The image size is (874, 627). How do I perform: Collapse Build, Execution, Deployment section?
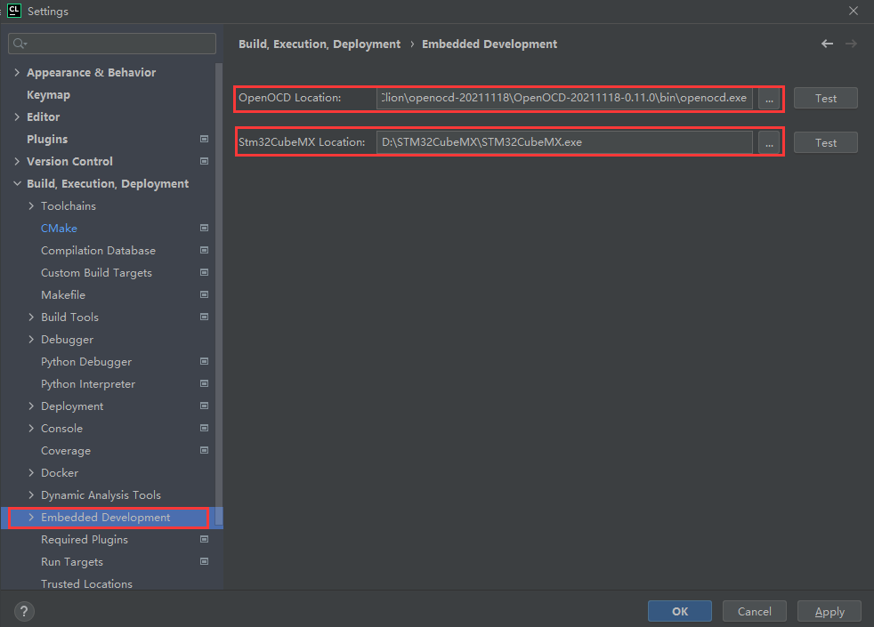click(17, 183)
